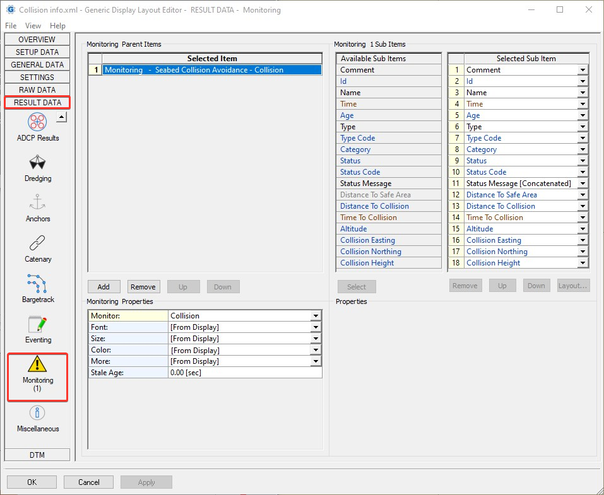Select Distance To Collision in Available Sub Items
The height and width of the screenshot is (495, 604).
(374, 206)
